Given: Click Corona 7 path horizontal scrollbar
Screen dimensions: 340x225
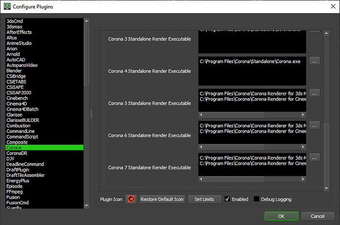Looking at the screenshot, I should point(235,179).
